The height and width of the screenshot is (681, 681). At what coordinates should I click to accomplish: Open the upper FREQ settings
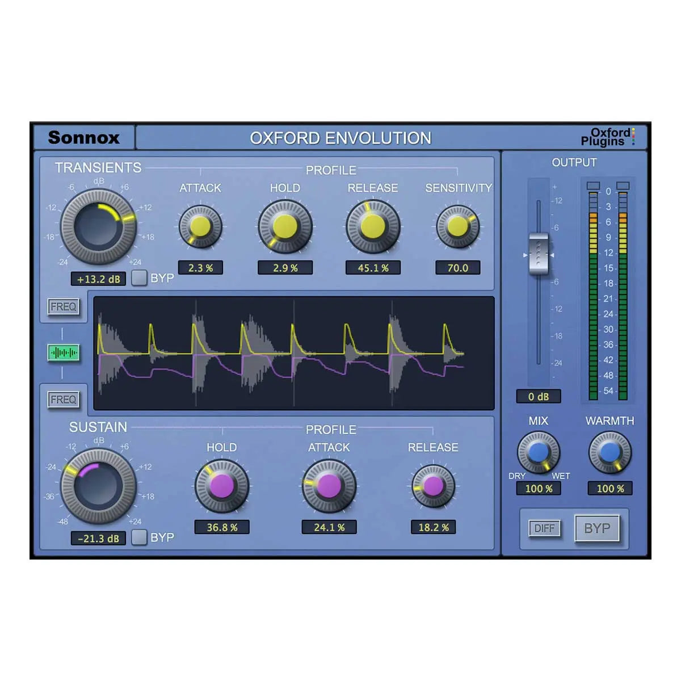[64, 306]
